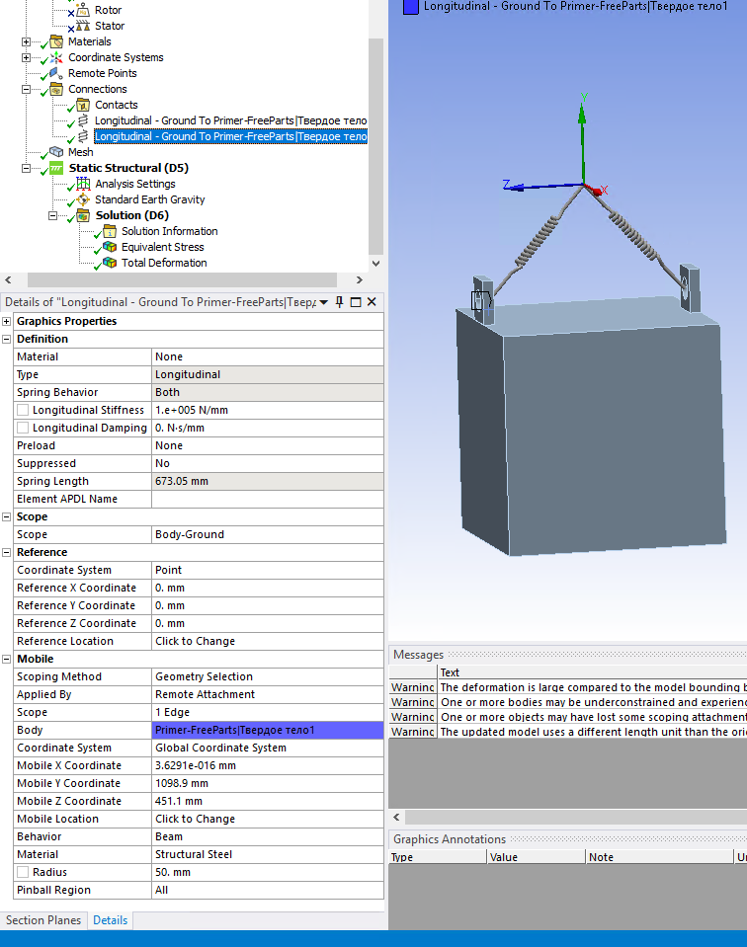The width and height of the screenshot is (747, 947).
Task: Click the Total Deformation result icon
Action: click(x=110, y=263)
